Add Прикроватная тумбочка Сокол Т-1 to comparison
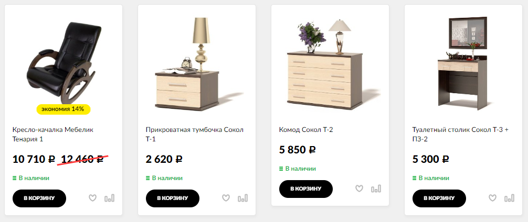Viewport: 528px width, 222px height. pos(243,198)
